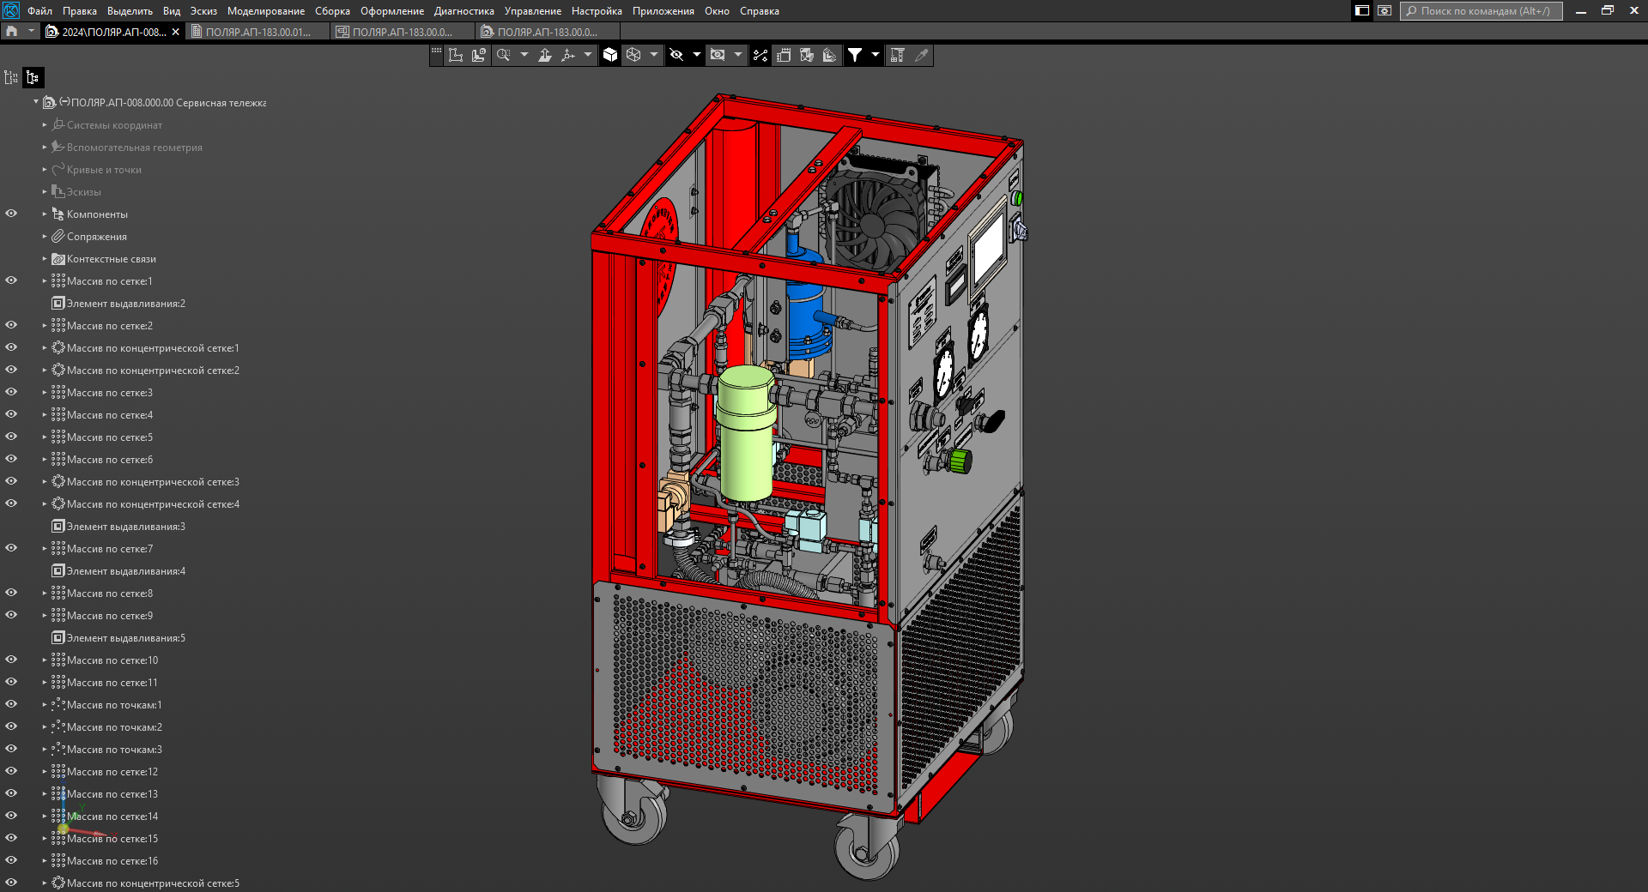
Task: Click the filter funnel icon
Action: [x=855, y=55]
